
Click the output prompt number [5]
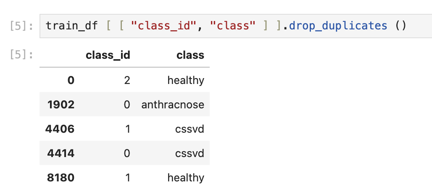point(21,55)
